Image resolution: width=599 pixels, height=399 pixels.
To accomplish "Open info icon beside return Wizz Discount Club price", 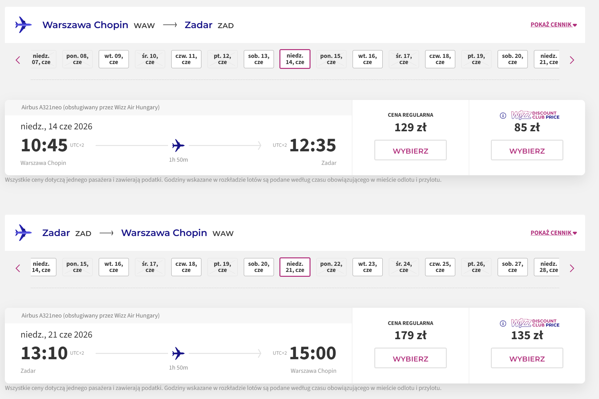I will (503, 323).
